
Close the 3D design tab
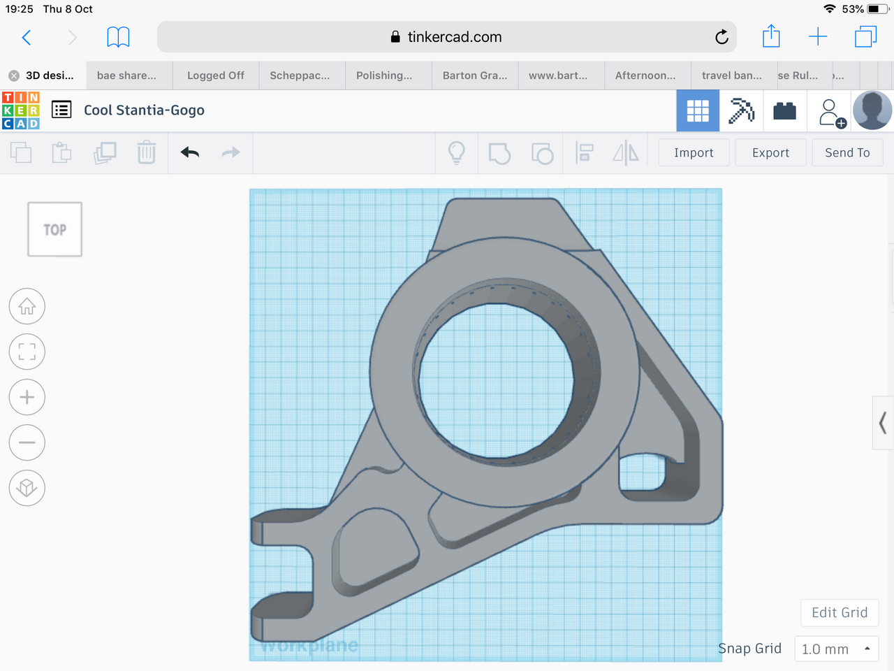point(13,75)
